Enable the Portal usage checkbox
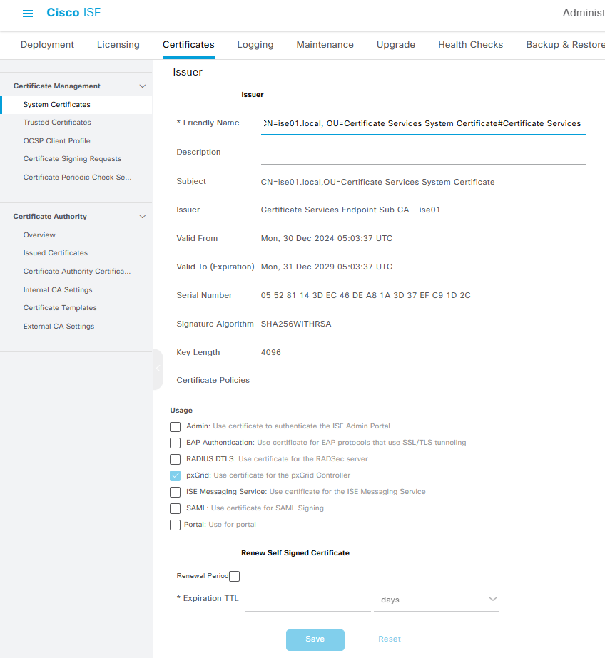 tap(175, 525)
